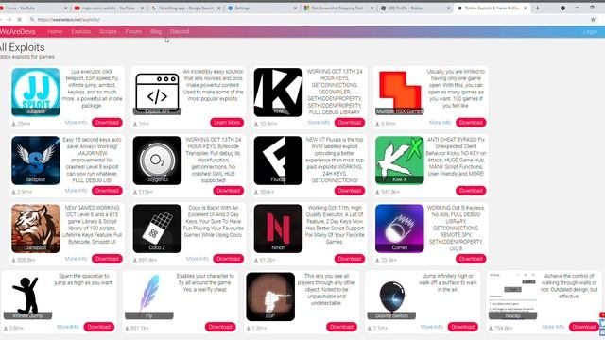Open More Info for Gravity Switch
The image size is (605, 340).
coord(432,327)
